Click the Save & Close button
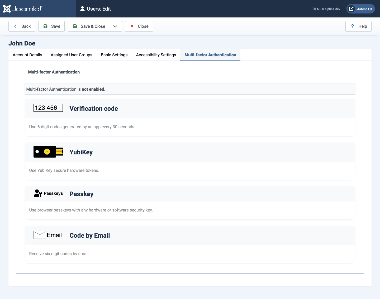Screen dimensions: 380x299 coord(88,26)
